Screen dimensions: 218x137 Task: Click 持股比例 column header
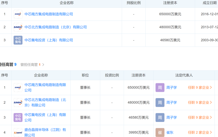tap(134, 3)
